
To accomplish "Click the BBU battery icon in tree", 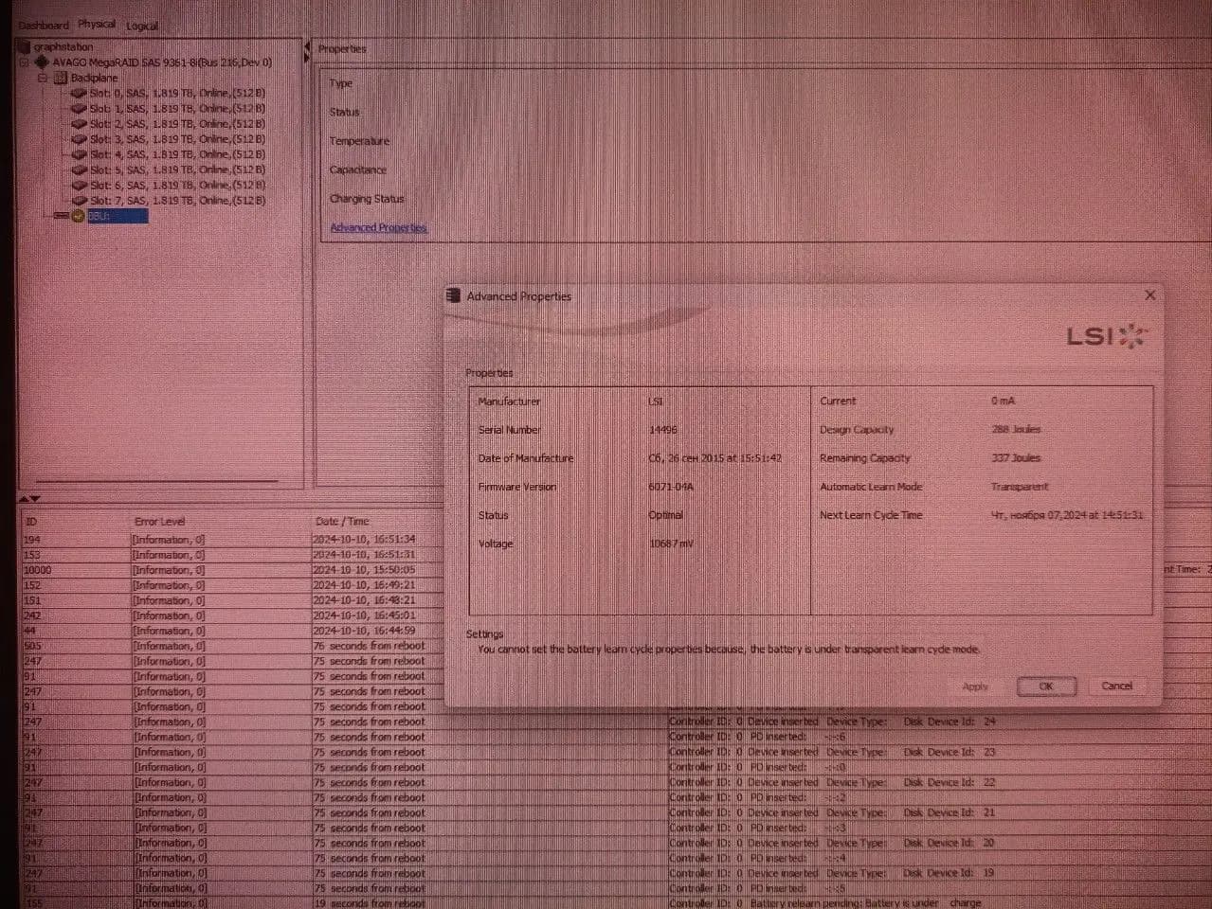I will tap(78, 216).
